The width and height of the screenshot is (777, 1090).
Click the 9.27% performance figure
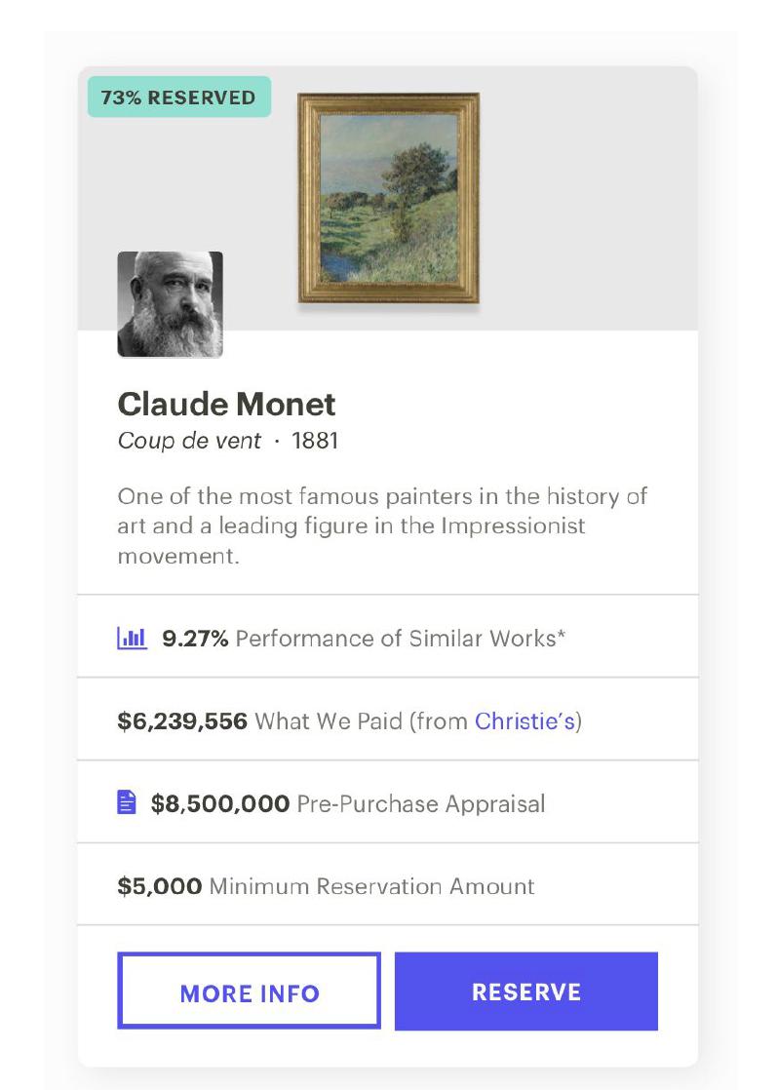coord(195,639)
